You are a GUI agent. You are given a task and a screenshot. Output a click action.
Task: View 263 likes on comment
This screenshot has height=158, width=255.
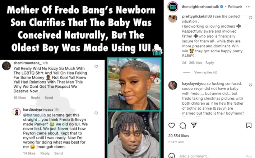[195, 63]
